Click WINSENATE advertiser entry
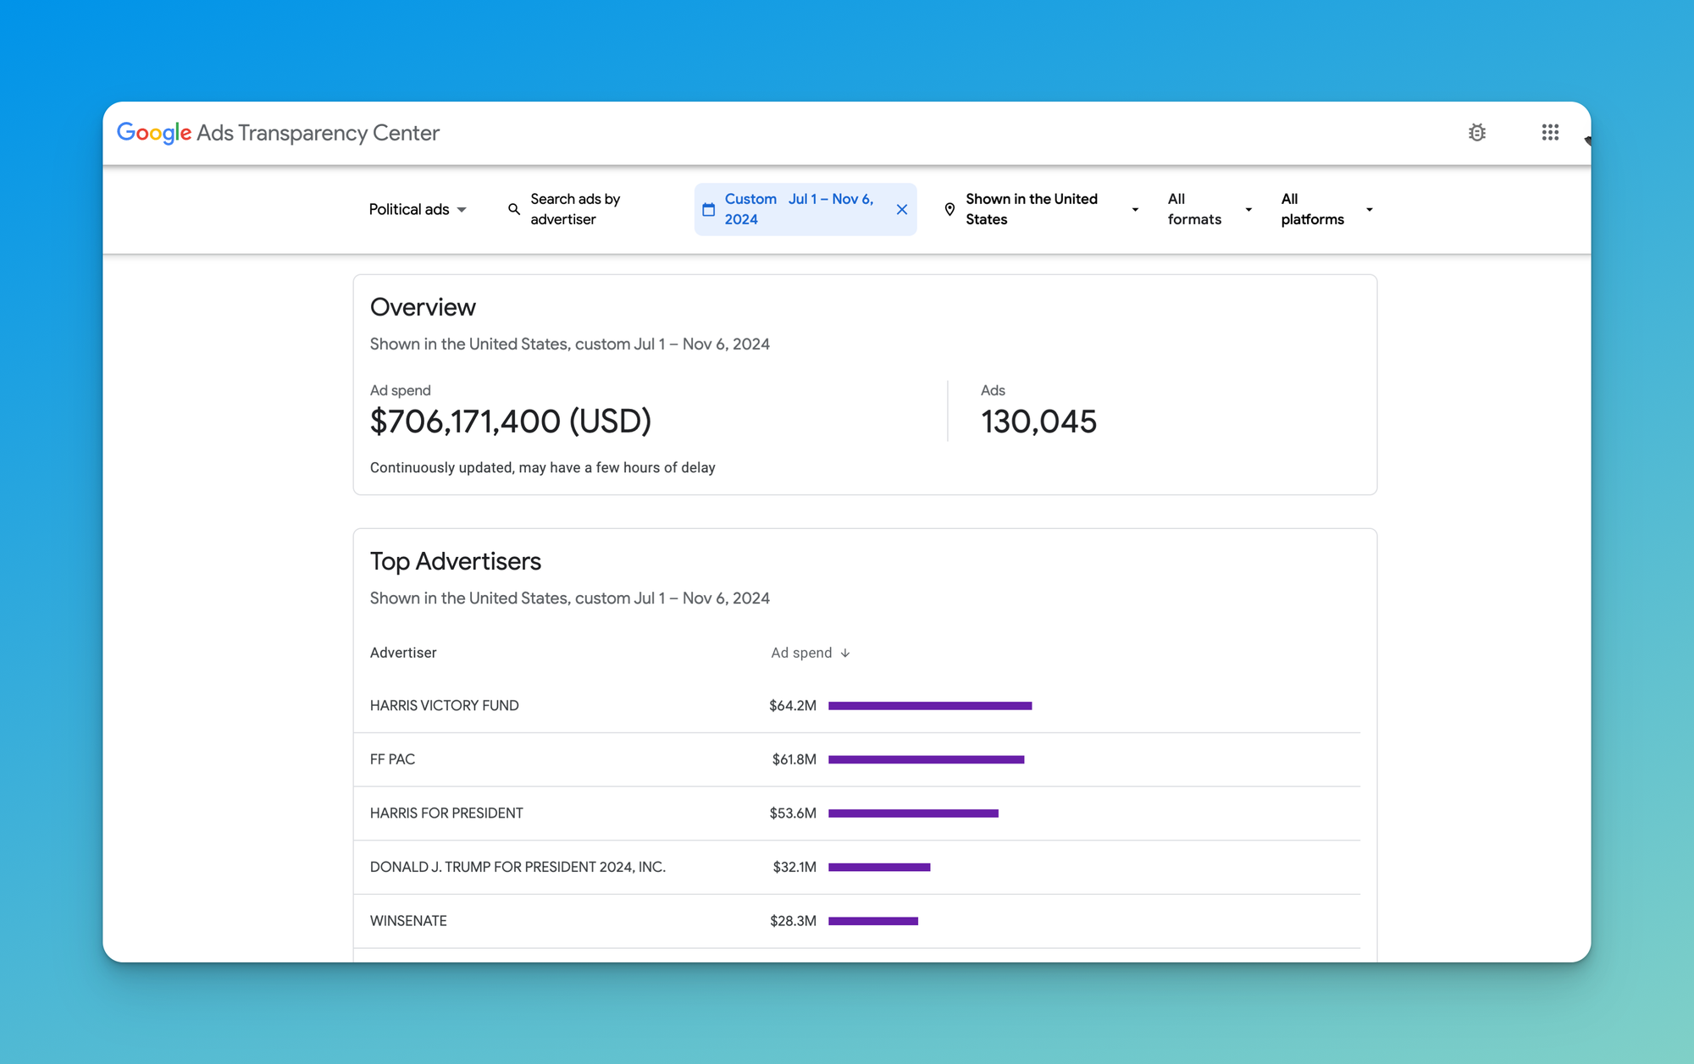The image size is (1694, 1064). 408,921
